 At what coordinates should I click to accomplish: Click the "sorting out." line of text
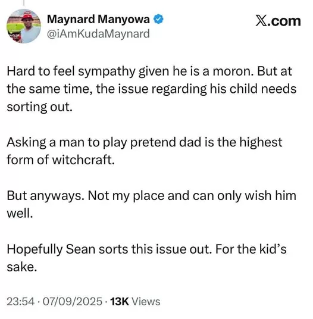40,107
